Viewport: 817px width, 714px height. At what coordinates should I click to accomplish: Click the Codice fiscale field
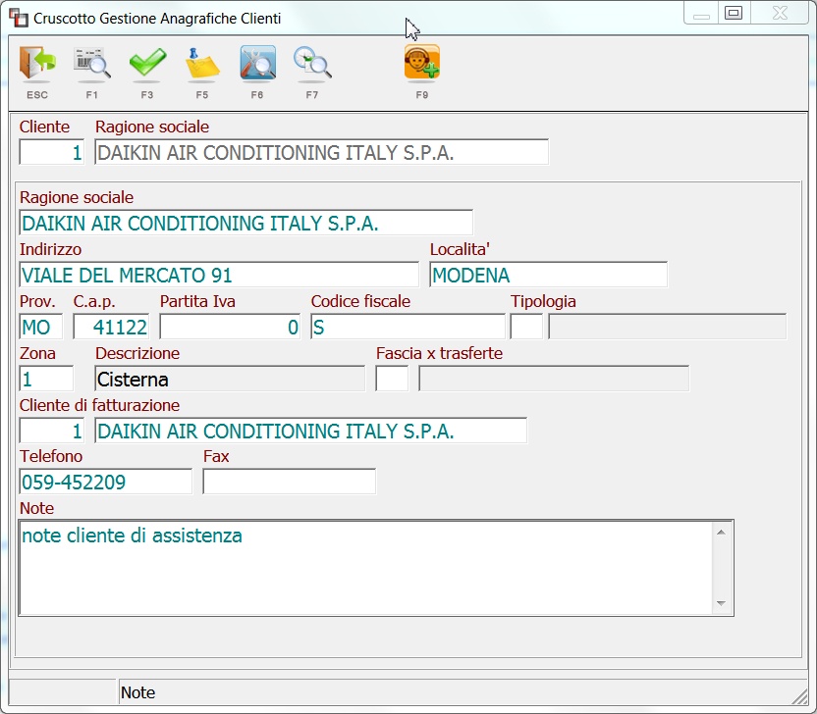click(408, 327)
